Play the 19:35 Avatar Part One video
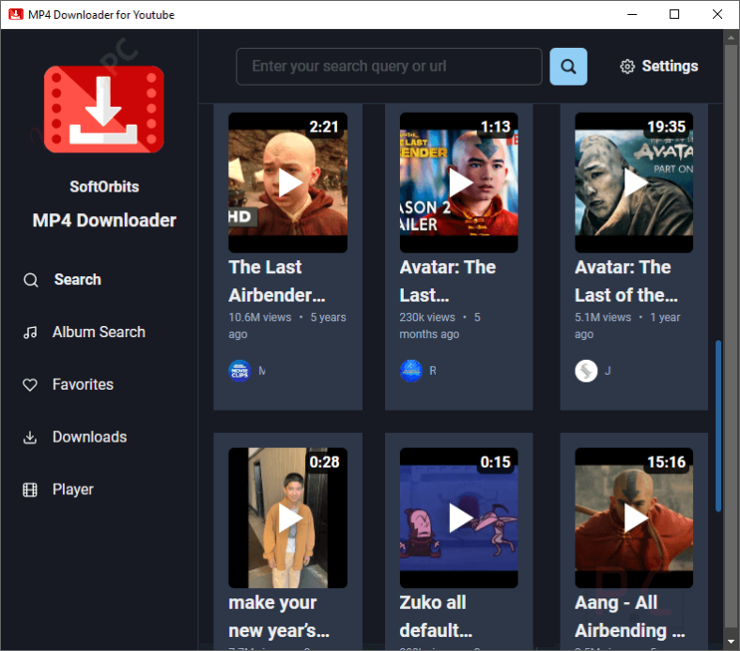The height and width of the screenshot is (651, 740). [635, 182]
